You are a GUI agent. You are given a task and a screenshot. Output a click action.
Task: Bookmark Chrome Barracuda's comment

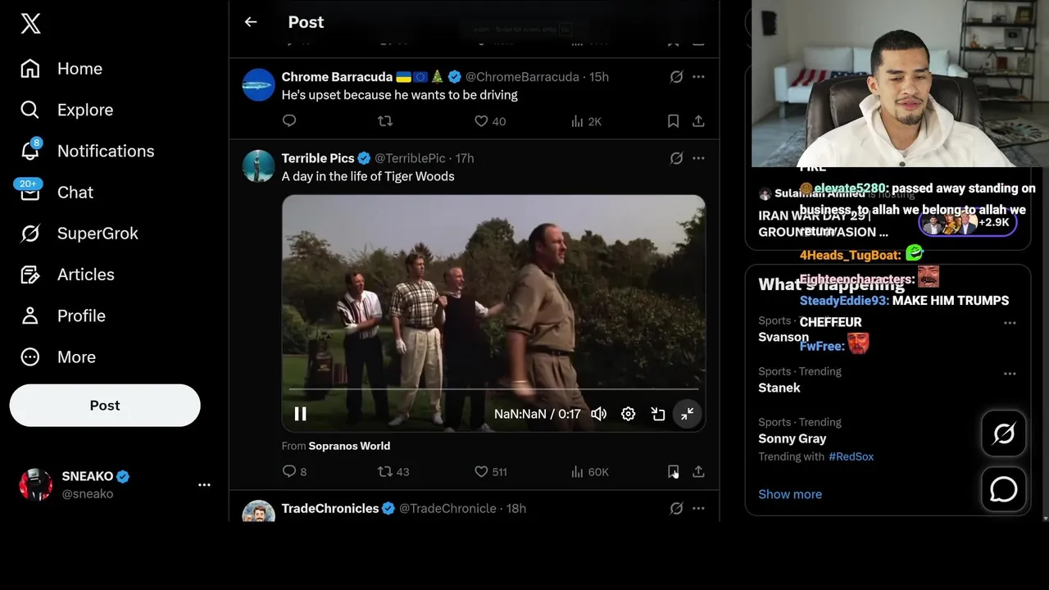click(673, 121)
